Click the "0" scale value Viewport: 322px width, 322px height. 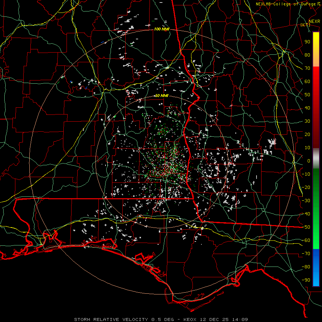pos(309,161)
